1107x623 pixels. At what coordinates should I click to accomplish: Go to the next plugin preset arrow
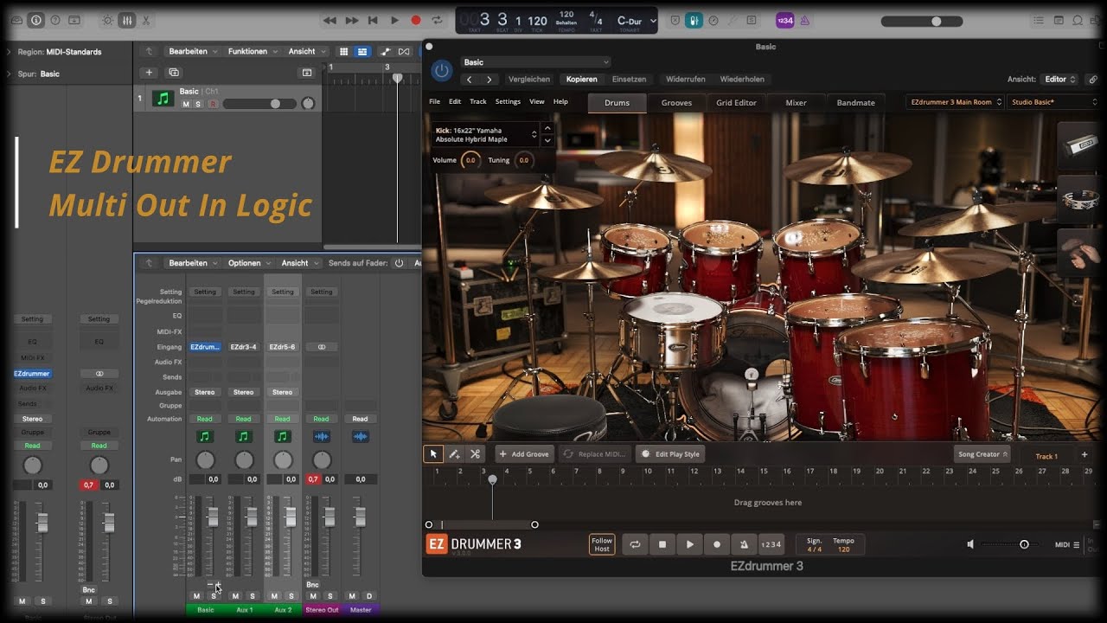490,79
